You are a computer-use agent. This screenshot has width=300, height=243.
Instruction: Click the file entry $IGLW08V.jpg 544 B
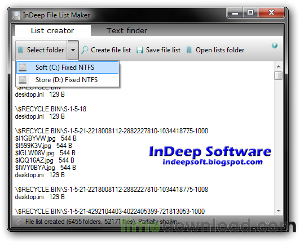(x=45, y=153)
